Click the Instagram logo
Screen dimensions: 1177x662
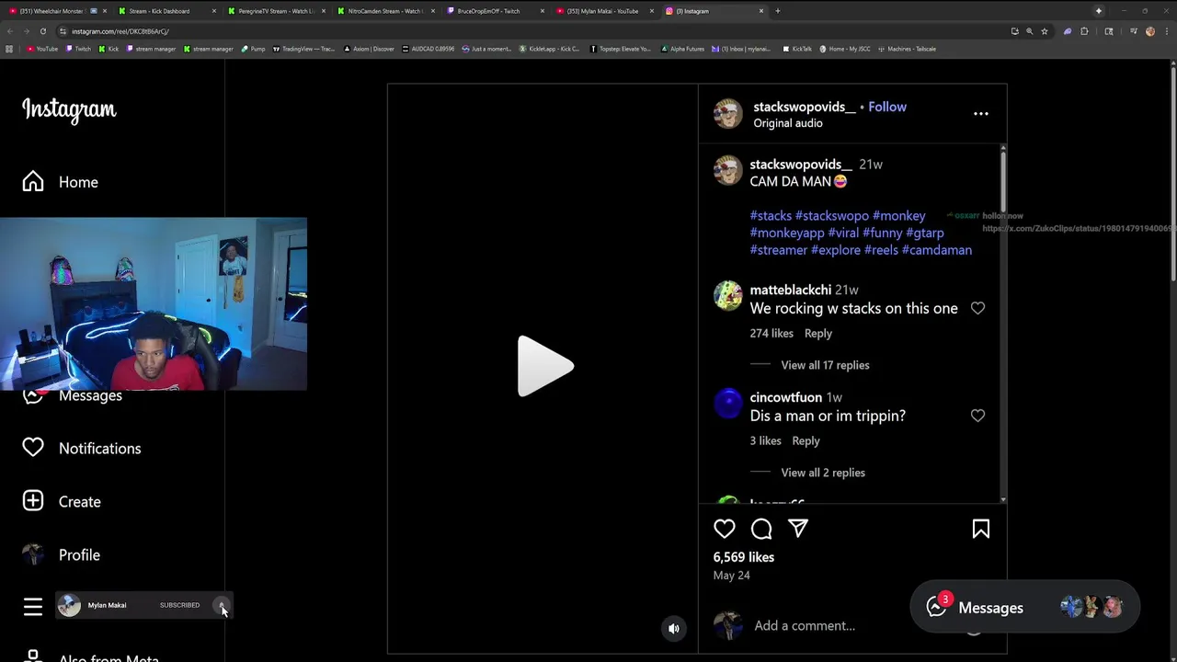(69, 109)
